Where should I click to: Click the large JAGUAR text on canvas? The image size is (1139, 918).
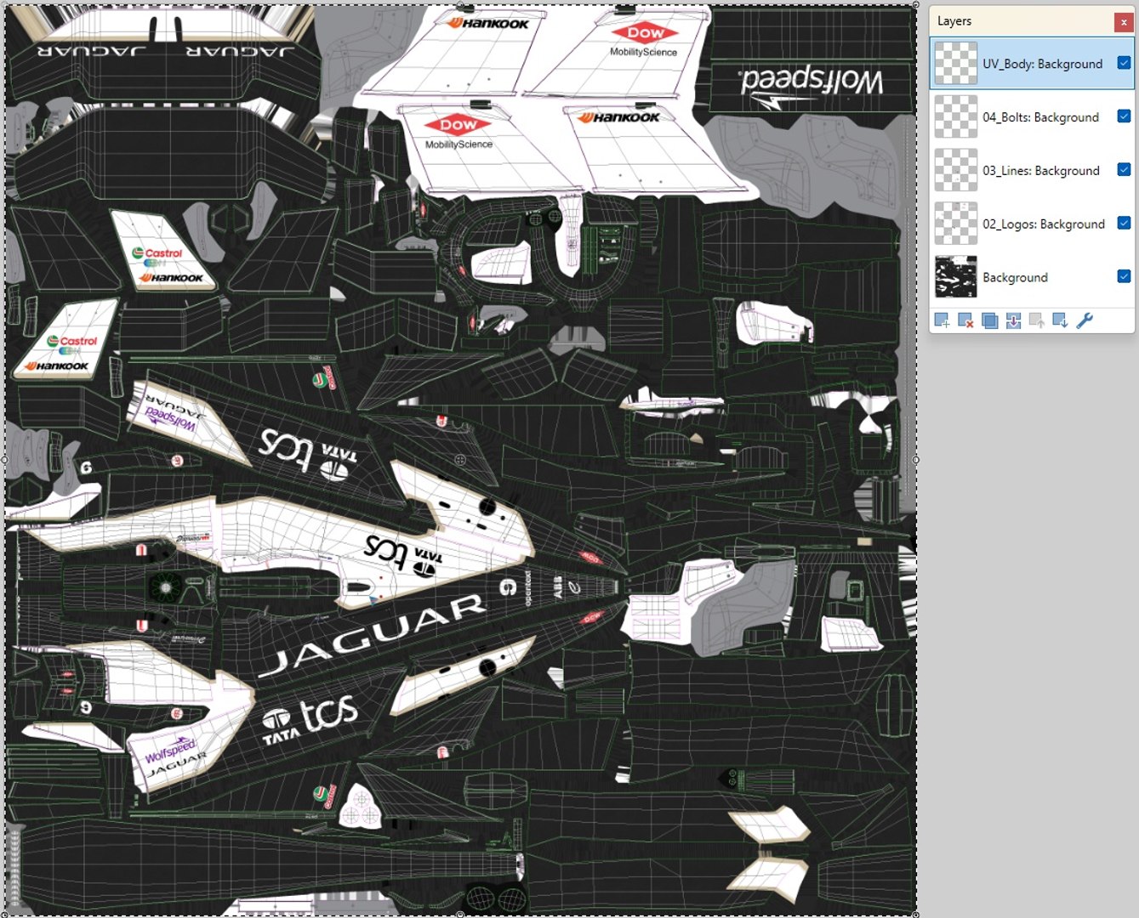point(373,637)
